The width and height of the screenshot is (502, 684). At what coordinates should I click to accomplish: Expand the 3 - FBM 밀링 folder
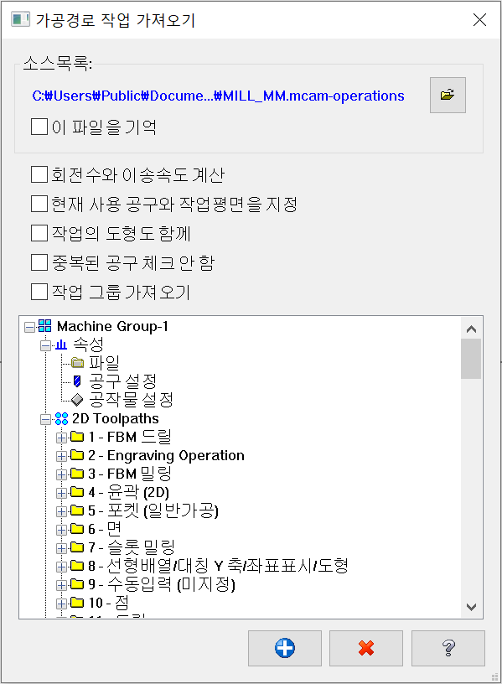click(61, 474)
